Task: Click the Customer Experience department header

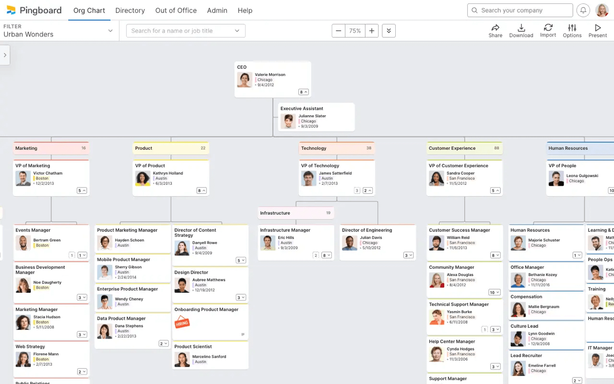Action: coord(464,148)
